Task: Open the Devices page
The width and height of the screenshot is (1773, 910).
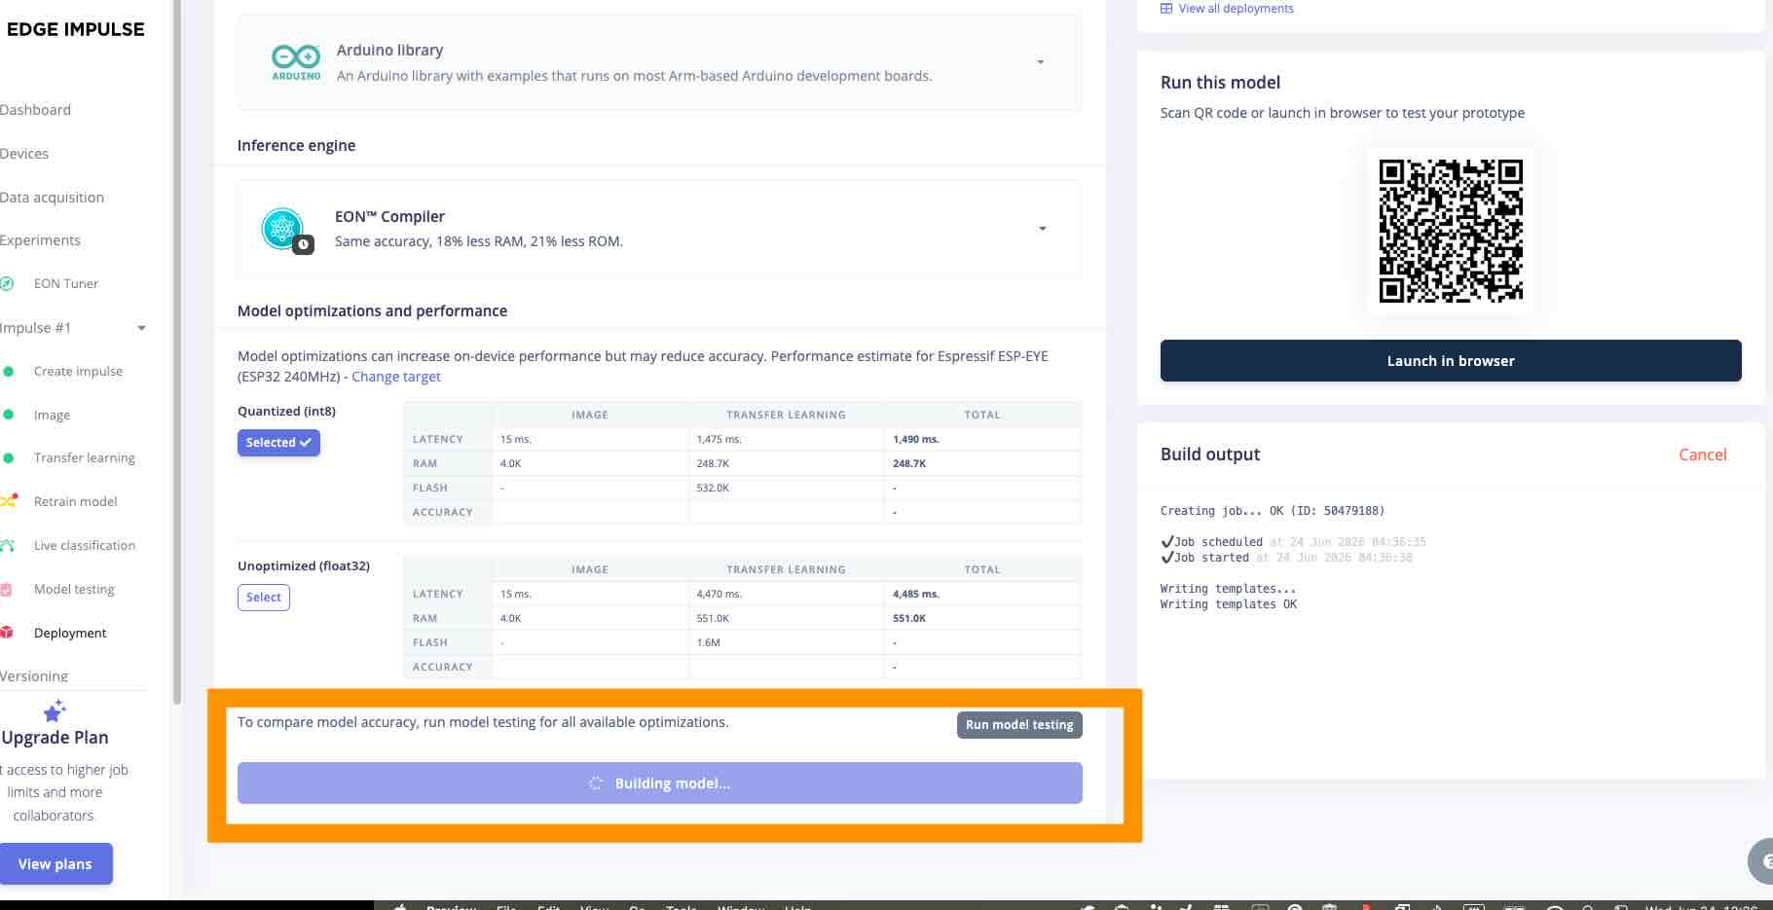Action: [x=24, y=154]
